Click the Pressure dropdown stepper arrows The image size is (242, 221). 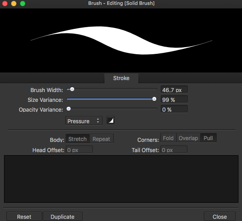click(98, 121)
